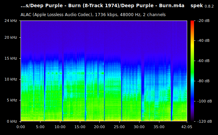Screen dimensions: 218x135
Task: Click the ALAC codec info line
Action: (x=93, y=15)
